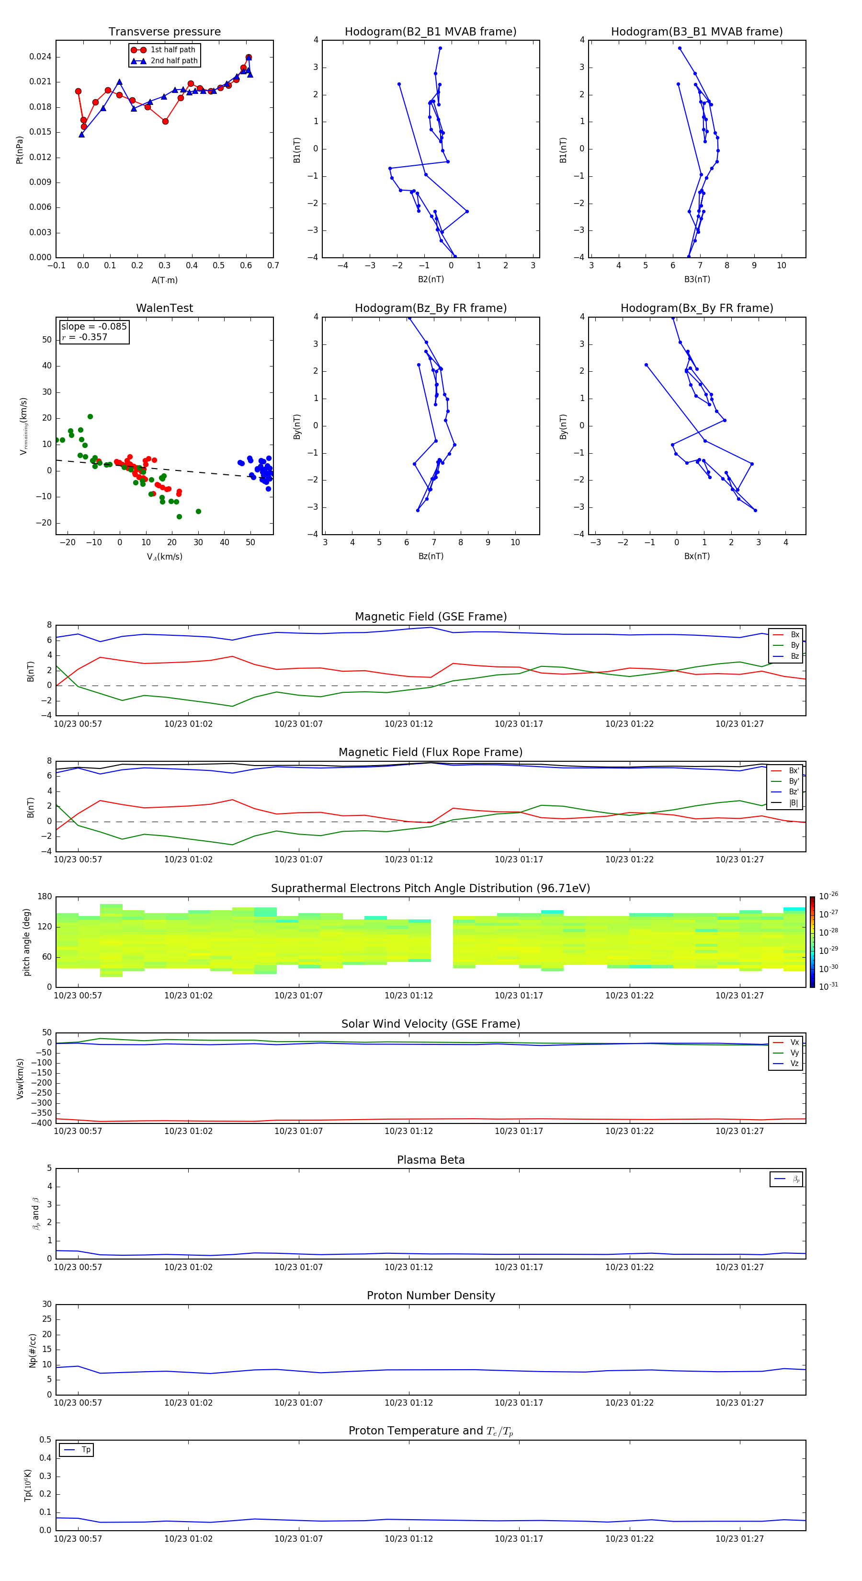
Task: Select Vx in the velocity legend
Action: point(786,1042)
